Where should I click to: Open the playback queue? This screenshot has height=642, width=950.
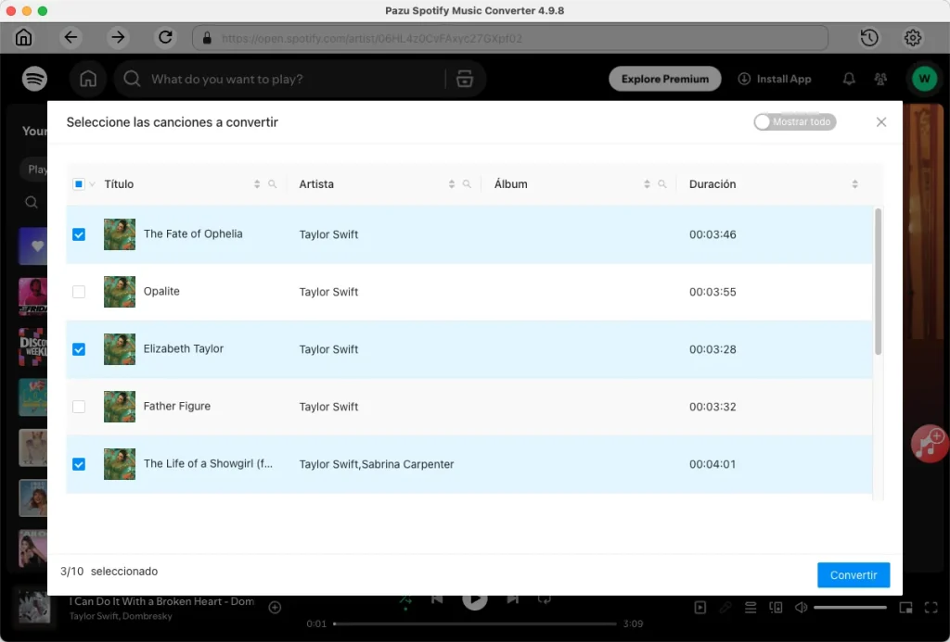(x=750, y=608)
